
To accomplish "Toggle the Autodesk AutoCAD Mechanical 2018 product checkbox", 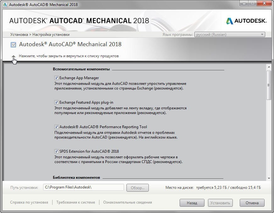I will point(13,45).
